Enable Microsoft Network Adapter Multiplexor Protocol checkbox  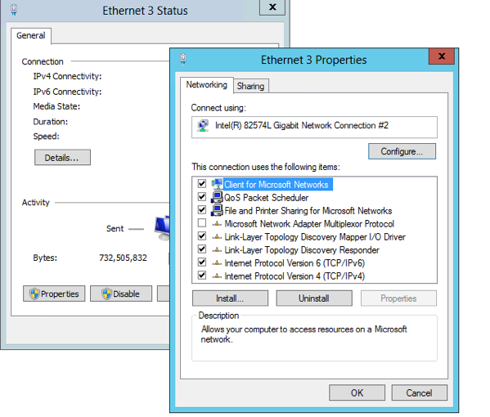coord(202,223)
